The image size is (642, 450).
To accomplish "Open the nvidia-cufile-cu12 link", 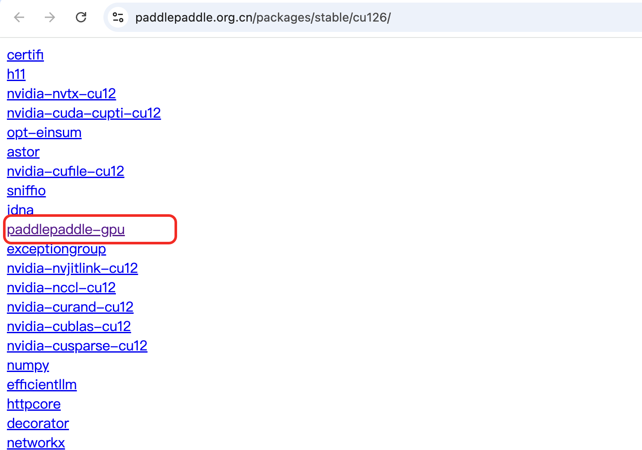I will pos(65,172).
